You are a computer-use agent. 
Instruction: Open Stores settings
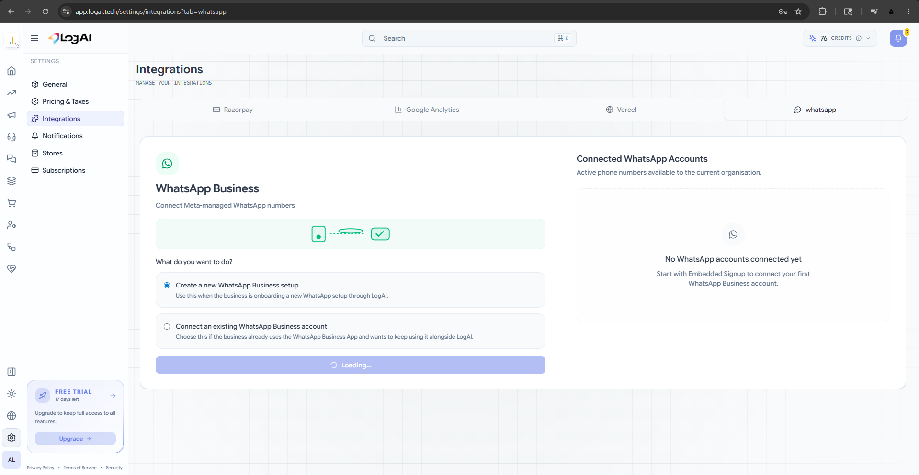click(x=75, y=153)
